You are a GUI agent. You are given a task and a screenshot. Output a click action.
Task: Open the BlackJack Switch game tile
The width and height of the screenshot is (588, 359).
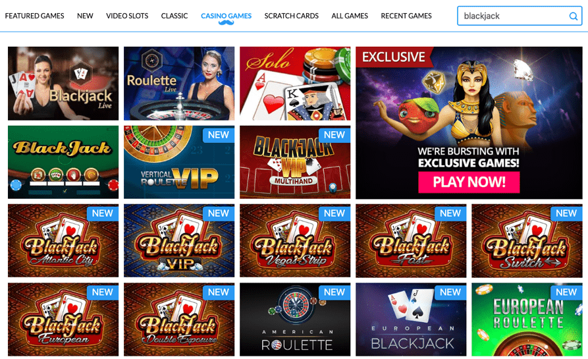tap(527, 240)
